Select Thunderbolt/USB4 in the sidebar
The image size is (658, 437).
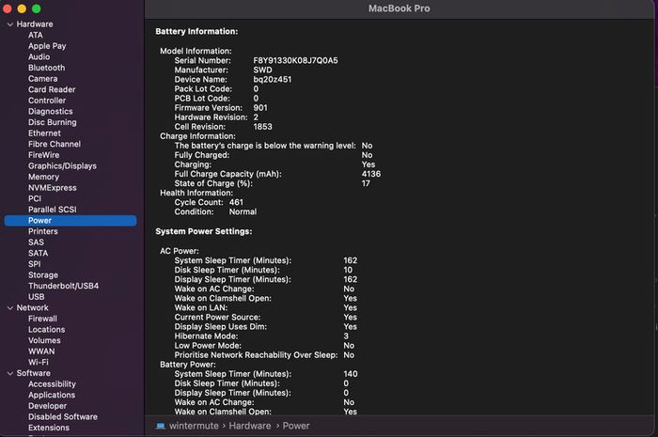(x=63, y=286)
